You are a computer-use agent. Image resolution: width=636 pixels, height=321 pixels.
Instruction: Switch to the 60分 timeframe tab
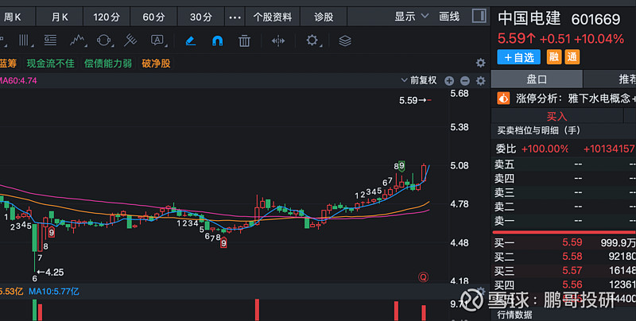pyautogui.click(x=153, y=16)
